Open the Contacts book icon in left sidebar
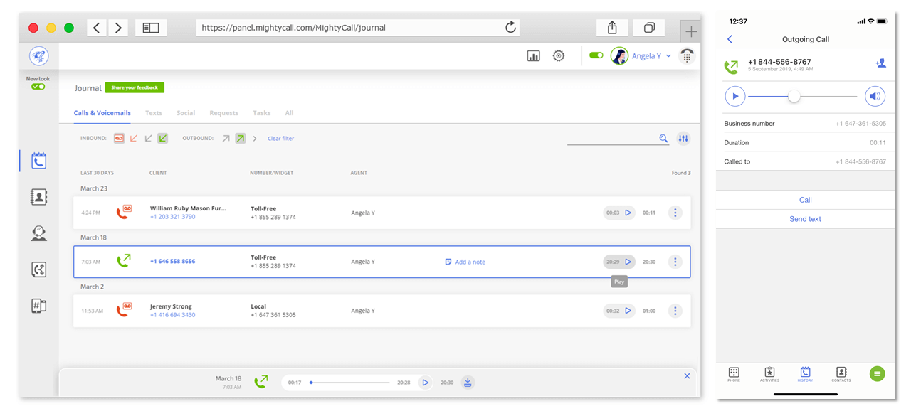Image resolution: width=911 pixels, height=411 pixels. pyautogui.click(x=38, y=196)
